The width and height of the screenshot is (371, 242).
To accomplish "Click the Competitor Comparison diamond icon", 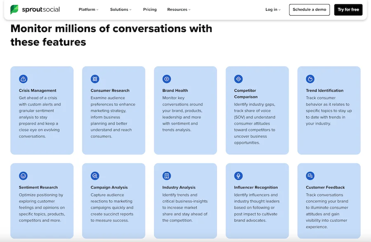I will click(x=238, y=79).
